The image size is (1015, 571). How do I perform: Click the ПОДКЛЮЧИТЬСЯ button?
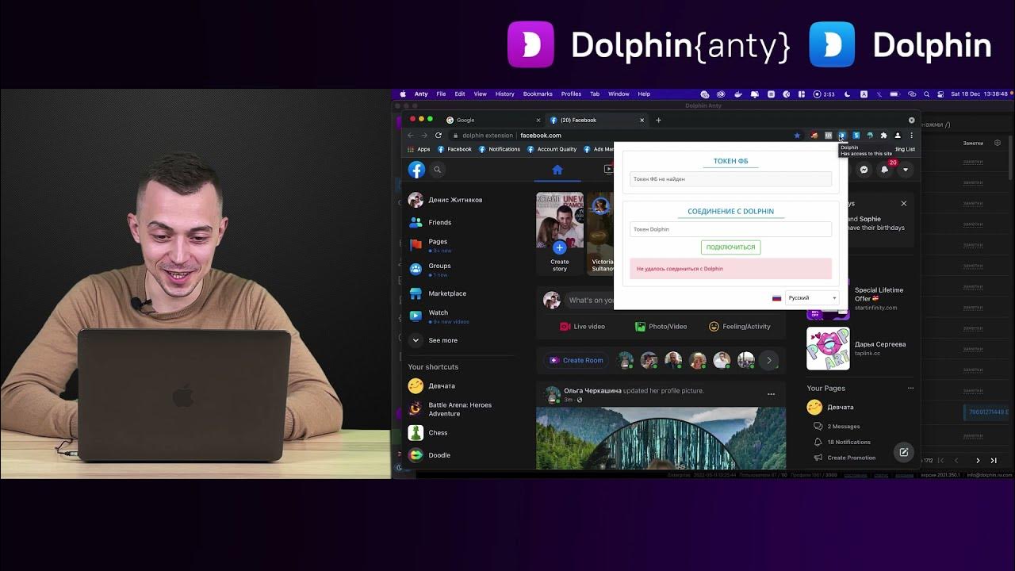tap(730, 247)
